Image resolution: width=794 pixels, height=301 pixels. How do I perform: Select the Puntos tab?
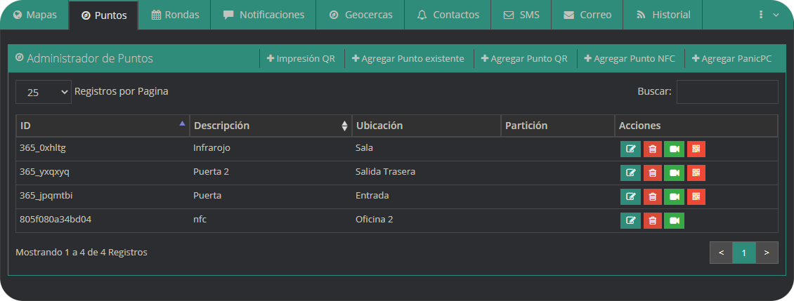[x=104, y=15]
